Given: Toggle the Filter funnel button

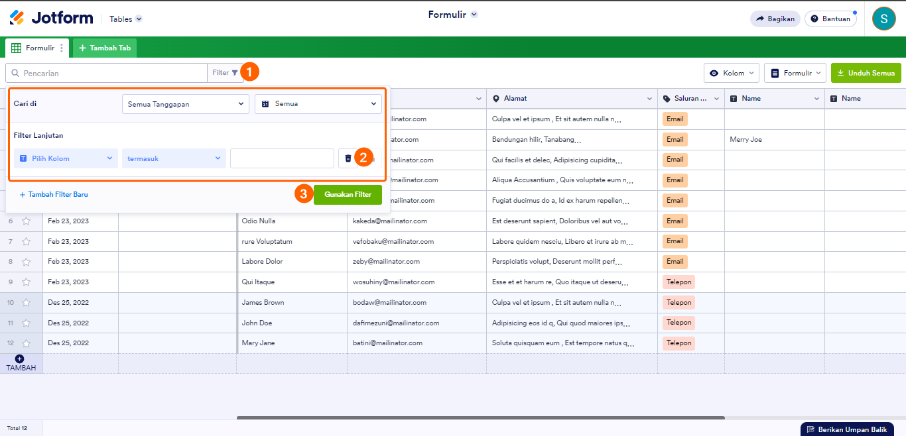Looking at the screenshot, I should [x=225, y=73].
